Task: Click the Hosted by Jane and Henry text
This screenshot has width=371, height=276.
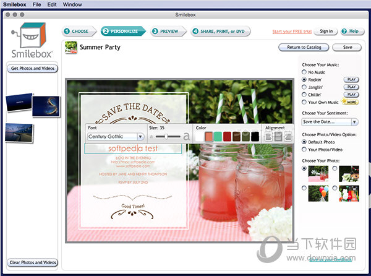Action: [133, 175]
